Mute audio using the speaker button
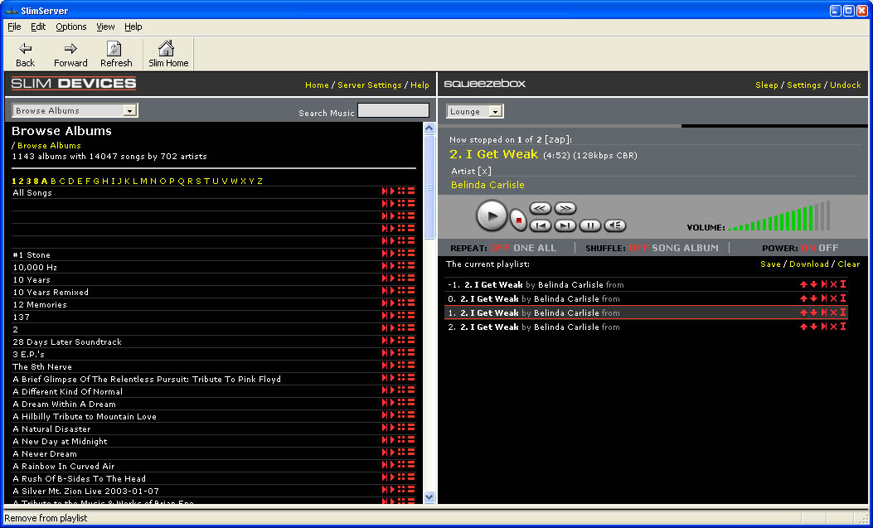Screen dimensions: 873x528 (x=614, y=225)
